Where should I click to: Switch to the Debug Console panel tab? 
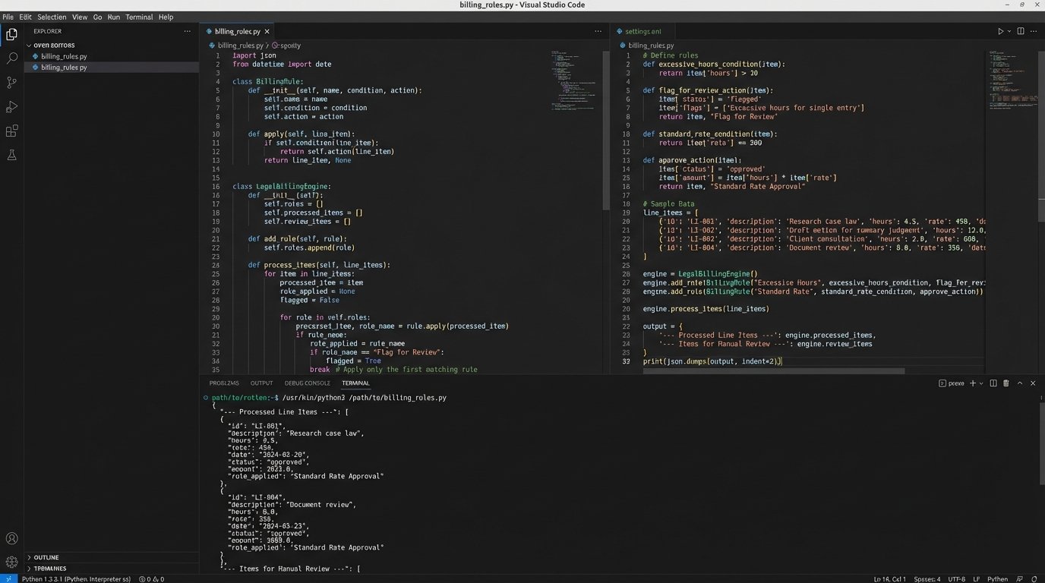coord(307,383)
